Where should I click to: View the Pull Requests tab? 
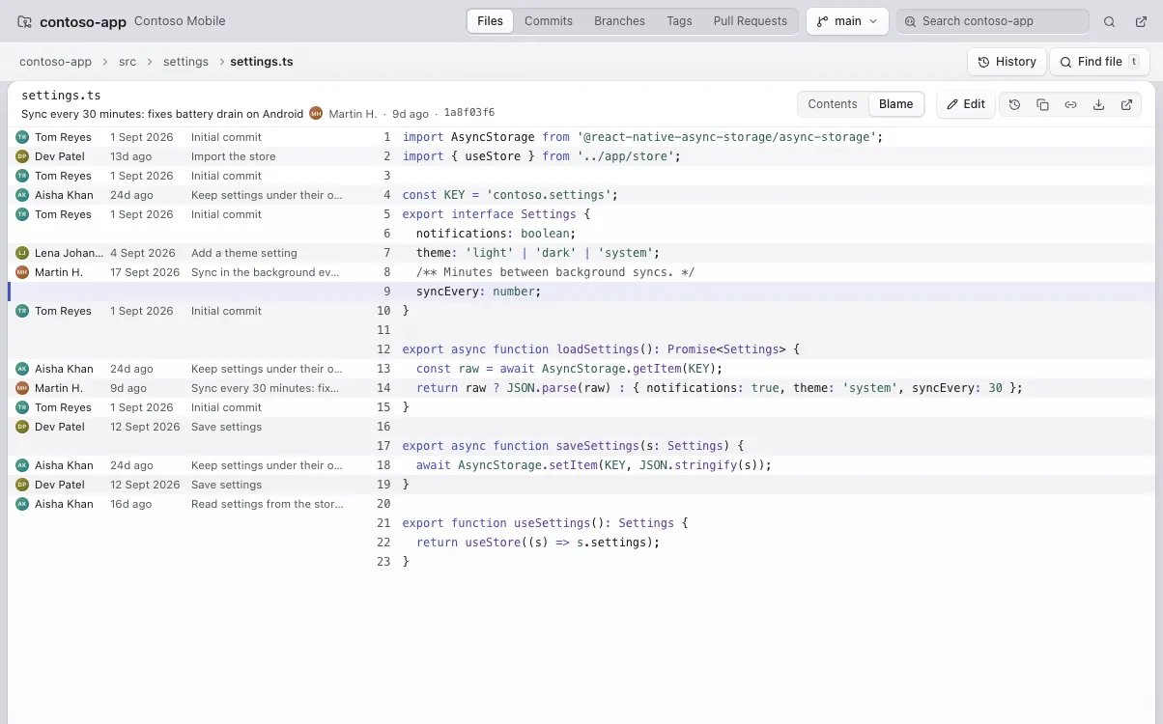pos(751,21)
